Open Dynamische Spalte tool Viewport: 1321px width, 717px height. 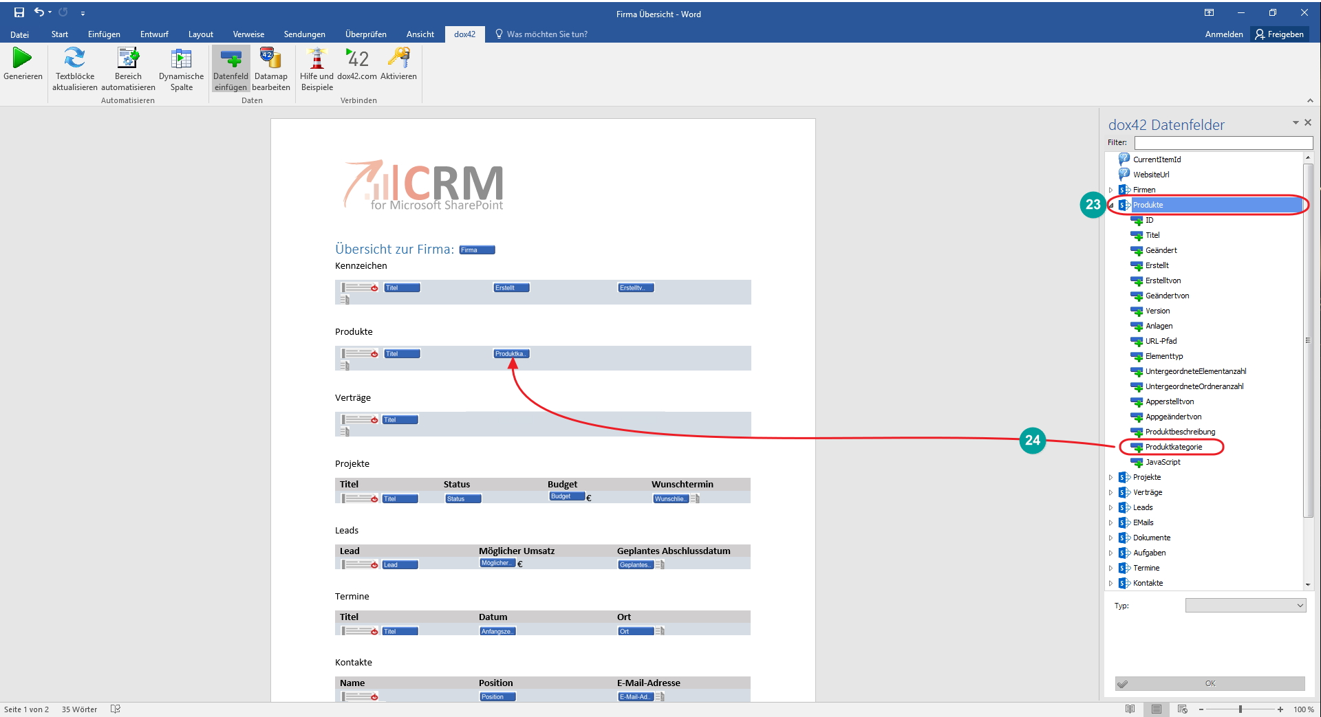(x=181, y=69)
